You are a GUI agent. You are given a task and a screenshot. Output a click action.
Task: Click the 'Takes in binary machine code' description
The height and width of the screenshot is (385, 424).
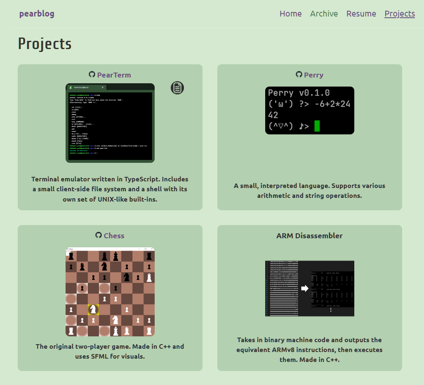pyautogui.click(x=309, y=350)
